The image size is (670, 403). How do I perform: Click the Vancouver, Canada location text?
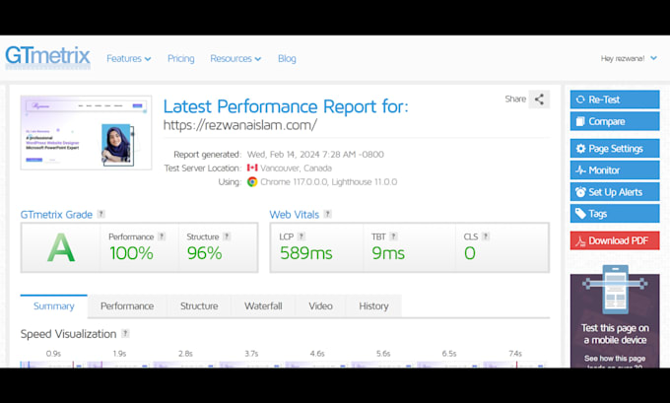[297, 168]
